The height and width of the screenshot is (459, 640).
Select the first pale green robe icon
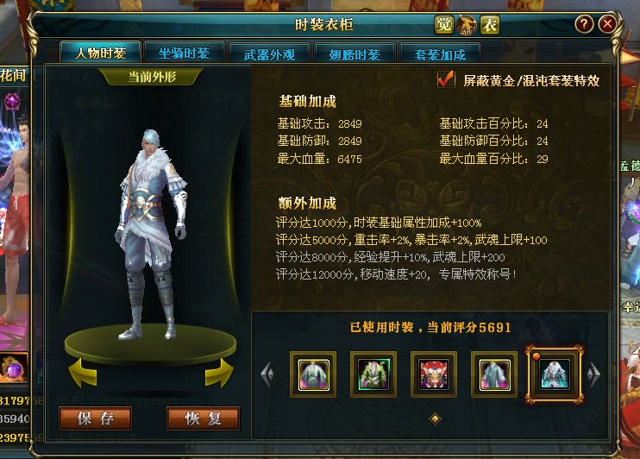tap(313, 374)
